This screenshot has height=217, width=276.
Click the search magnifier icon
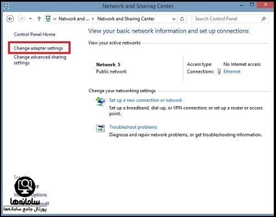(263, 19)
